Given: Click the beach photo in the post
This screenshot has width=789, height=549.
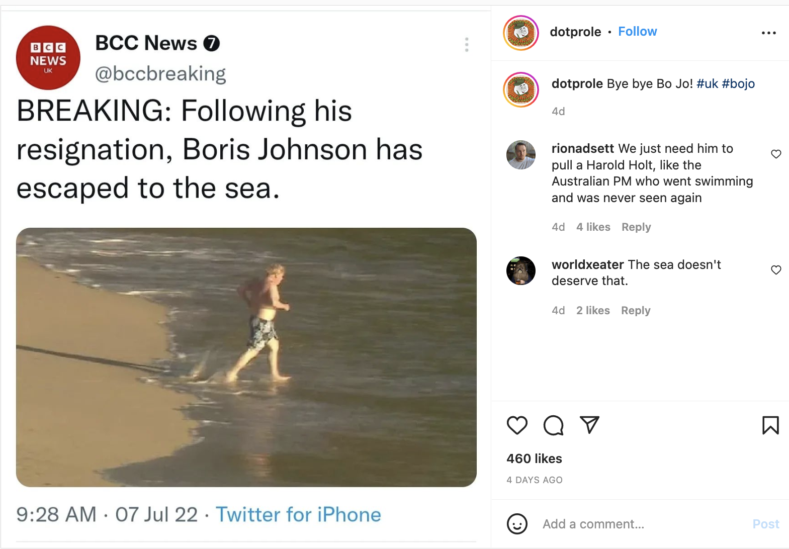Looking at the screenshot, I should (x=246, y=357).
